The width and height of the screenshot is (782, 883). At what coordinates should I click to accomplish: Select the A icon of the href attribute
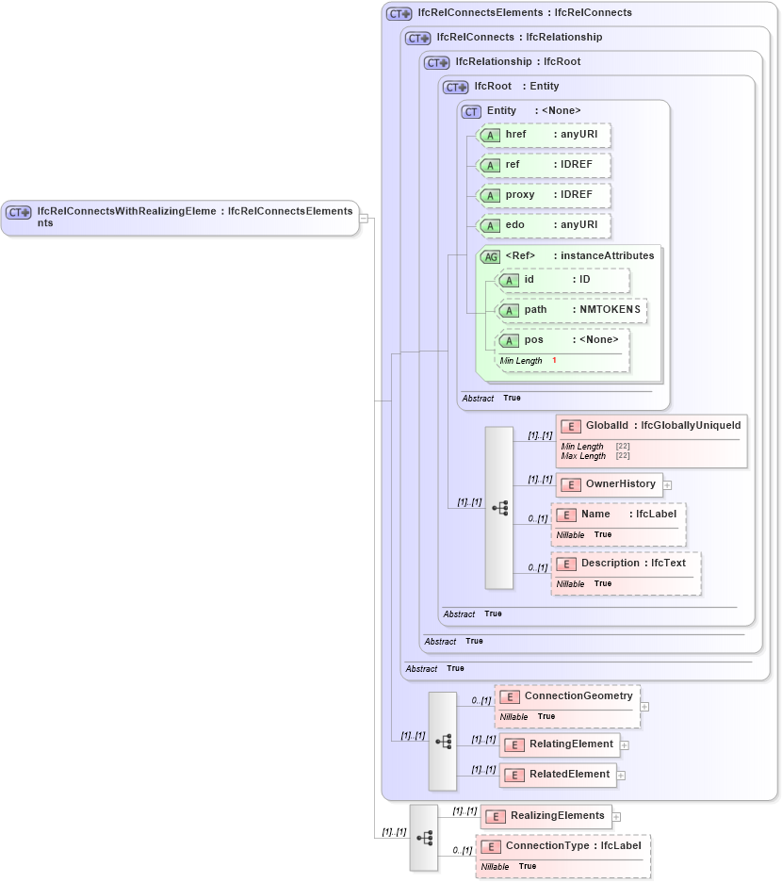click(490, 135)
